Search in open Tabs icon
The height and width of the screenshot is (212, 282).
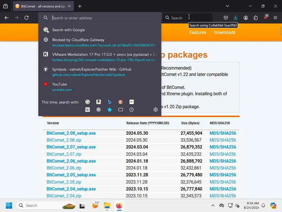pyautogui.click(x=121, y=109)
